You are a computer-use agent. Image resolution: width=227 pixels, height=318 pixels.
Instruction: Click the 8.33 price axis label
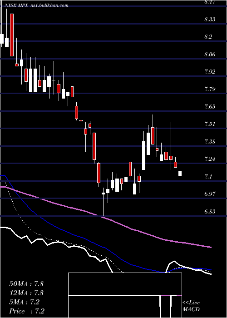click(x=210, y=20)
